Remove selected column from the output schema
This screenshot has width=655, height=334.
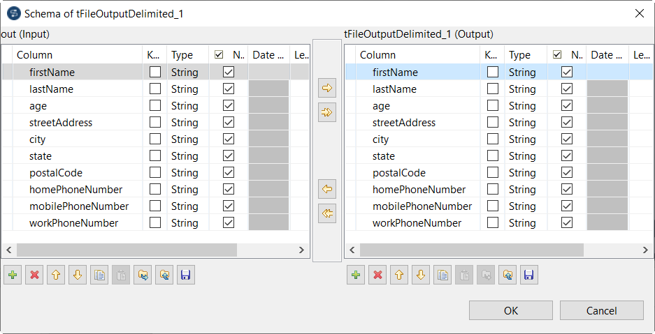tap(378, 275)
